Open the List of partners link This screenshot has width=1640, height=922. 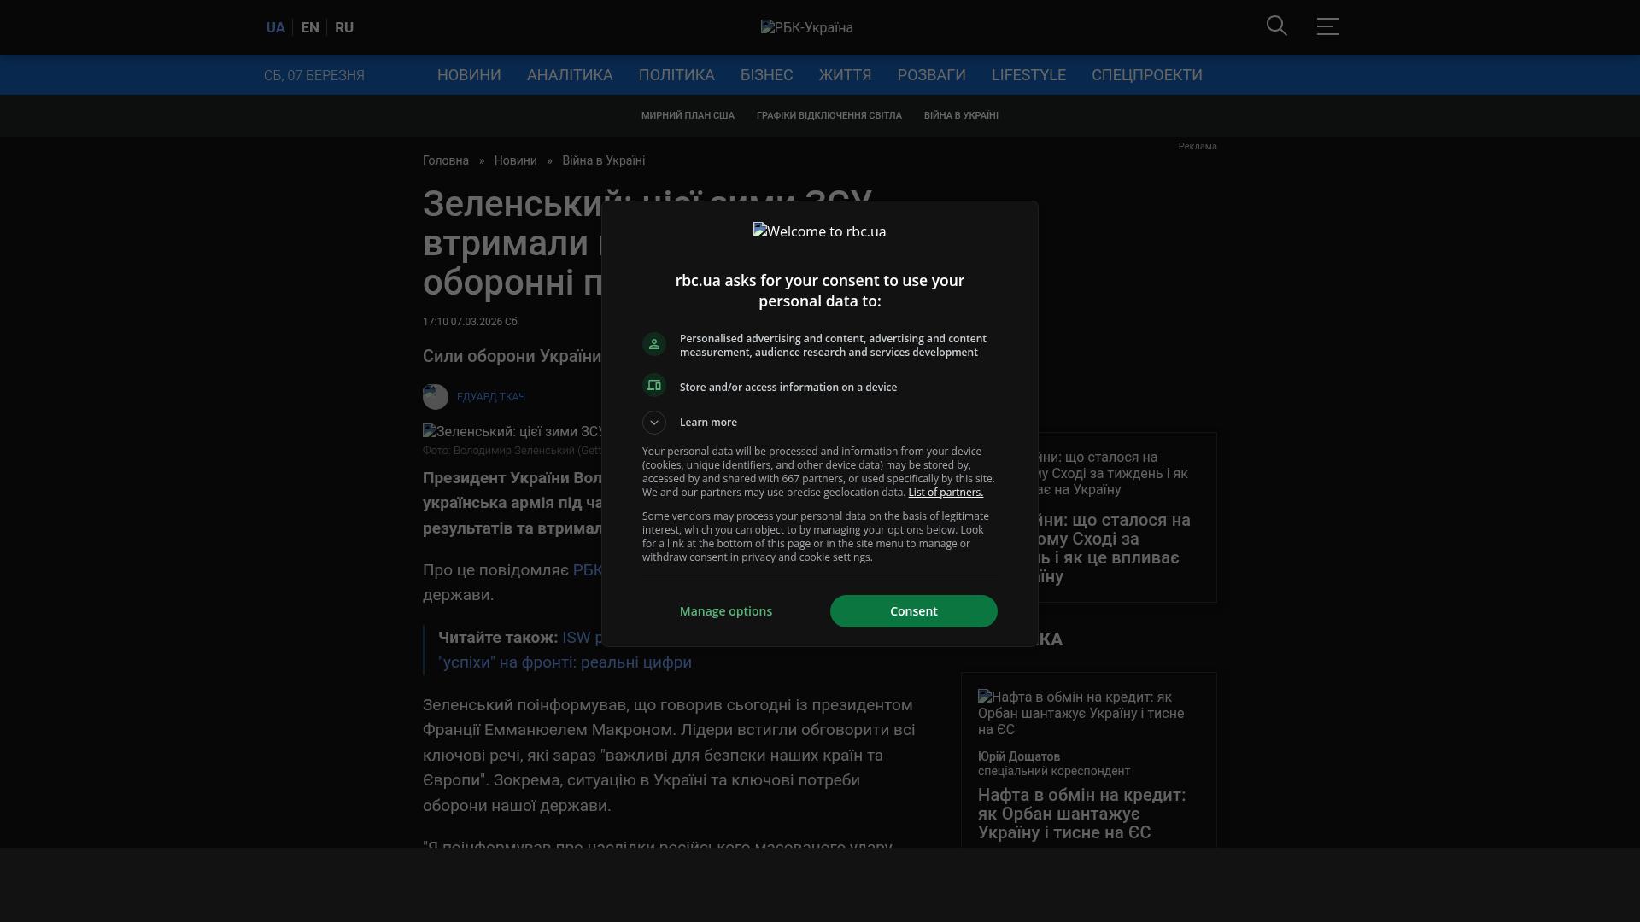click(946, 493)
